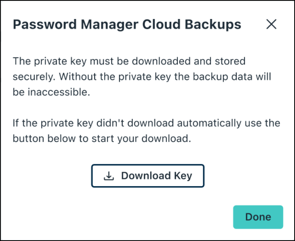Viewport: 295px width, 241px height.
Task: Close the Cloud Backups dialog with X
Action: [271, 24]
